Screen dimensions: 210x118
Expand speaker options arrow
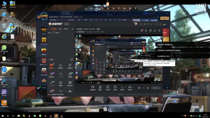click(x=133, y=88)
